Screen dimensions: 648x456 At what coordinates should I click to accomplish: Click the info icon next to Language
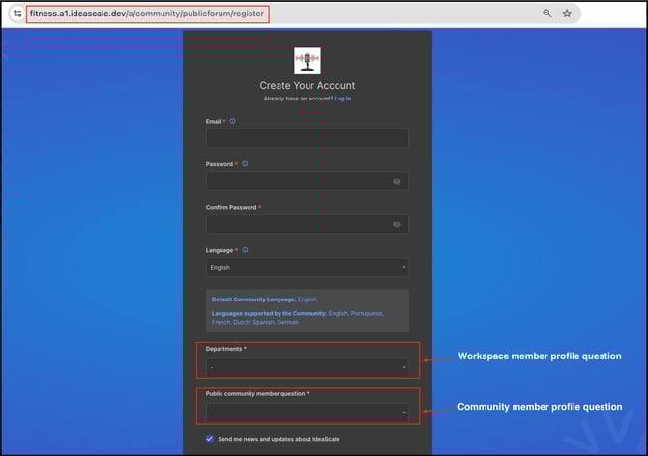[246, 250]
